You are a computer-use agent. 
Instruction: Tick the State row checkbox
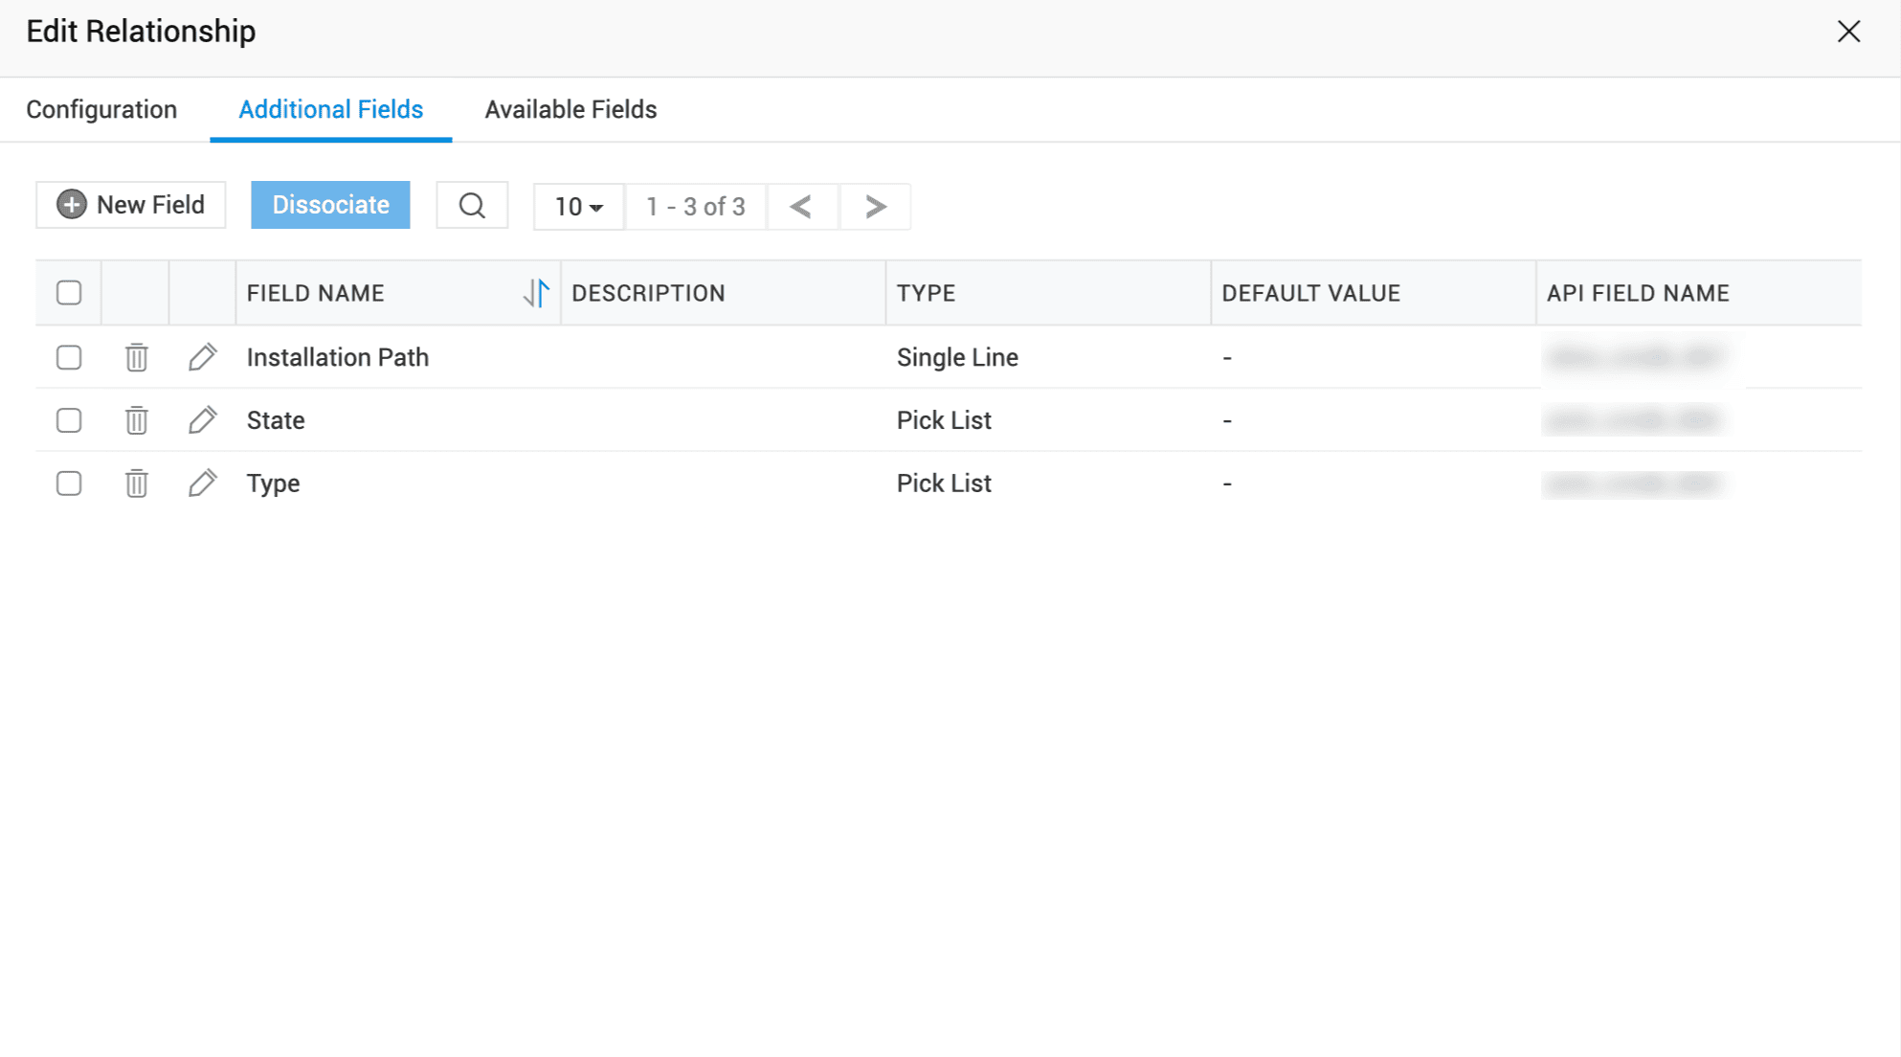click(x=69, y=420)
